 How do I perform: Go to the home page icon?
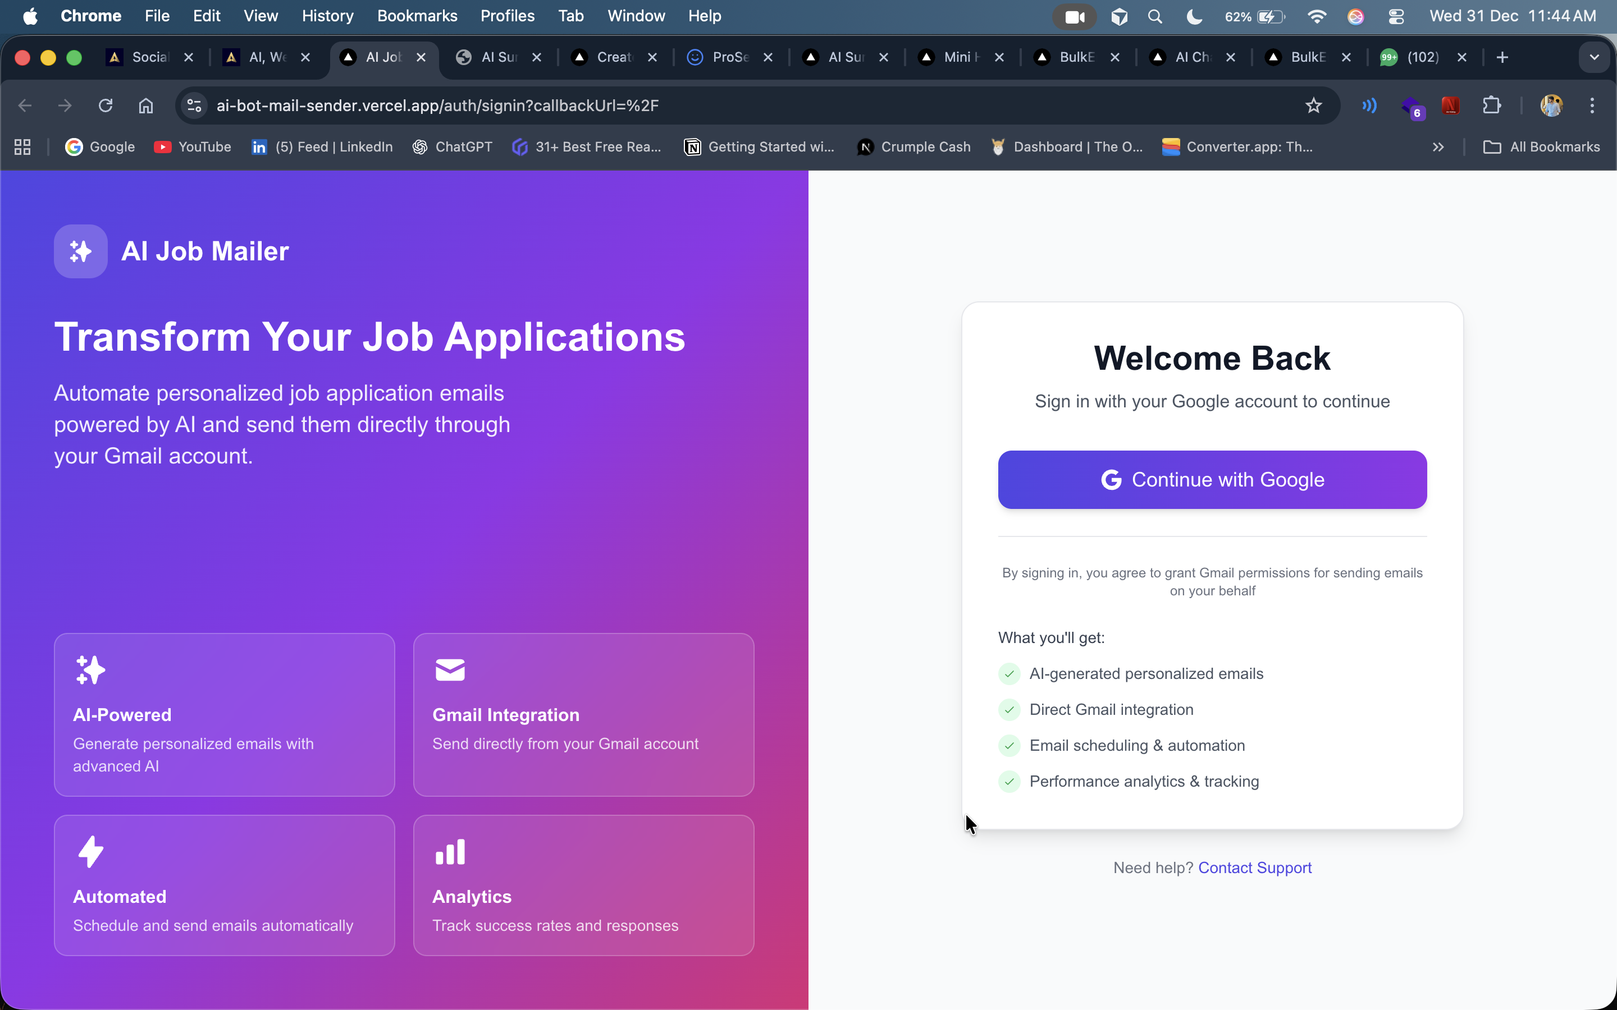click(x=145, y=105)
